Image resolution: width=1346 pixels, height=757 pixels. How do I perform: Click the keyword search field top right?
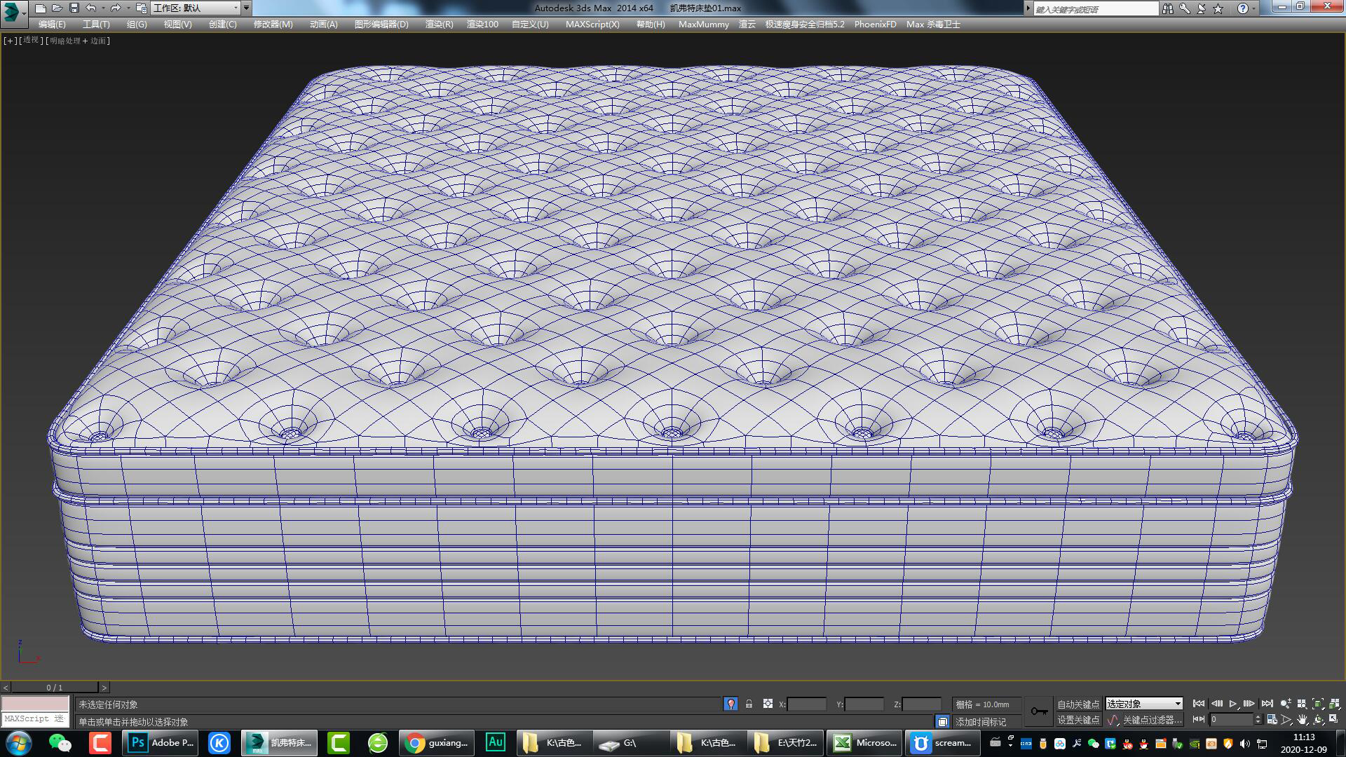click(1094, 8)
